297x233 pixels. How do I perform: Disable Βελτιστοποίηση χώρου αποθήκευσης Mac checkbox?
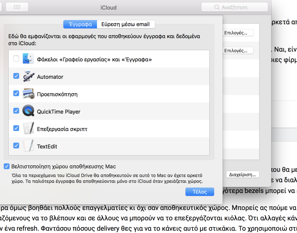coord(6,166)
